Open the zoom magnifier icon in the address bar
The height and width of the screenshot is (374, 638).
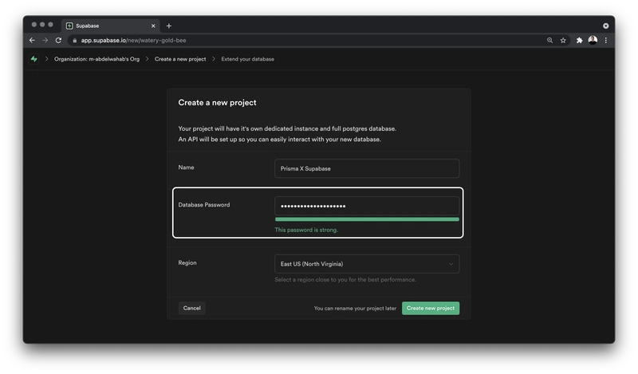coord(549,41)
